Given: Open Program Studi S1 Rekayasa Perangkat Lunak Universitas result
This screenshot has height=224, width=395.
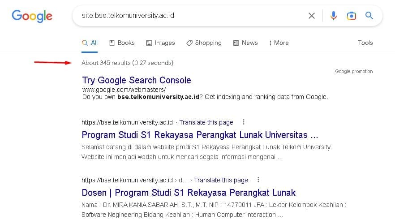Looking at the screenshot, I should coord(200,135).
